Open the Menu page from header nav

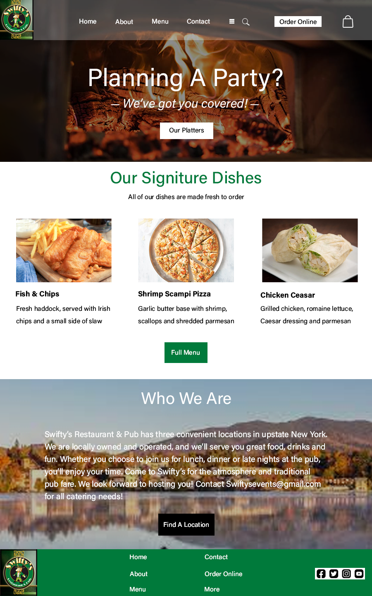click(x=160, y=22)
